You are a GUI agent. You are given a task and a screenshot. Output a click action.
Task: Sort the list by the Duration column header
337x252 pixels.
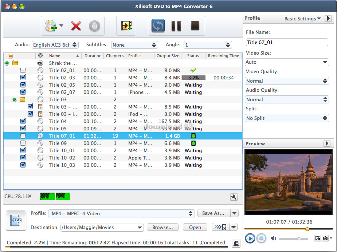(x=93, y=56)
